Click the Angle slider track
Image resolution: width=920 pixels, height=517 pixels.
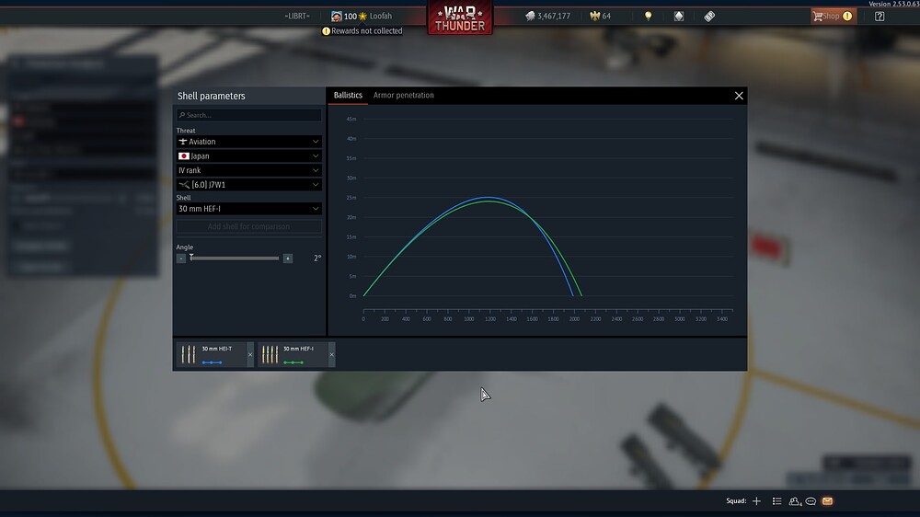point(235,258)
